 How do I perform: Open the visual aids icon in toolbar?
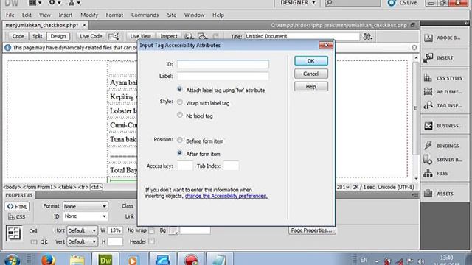tap(202, 37)
